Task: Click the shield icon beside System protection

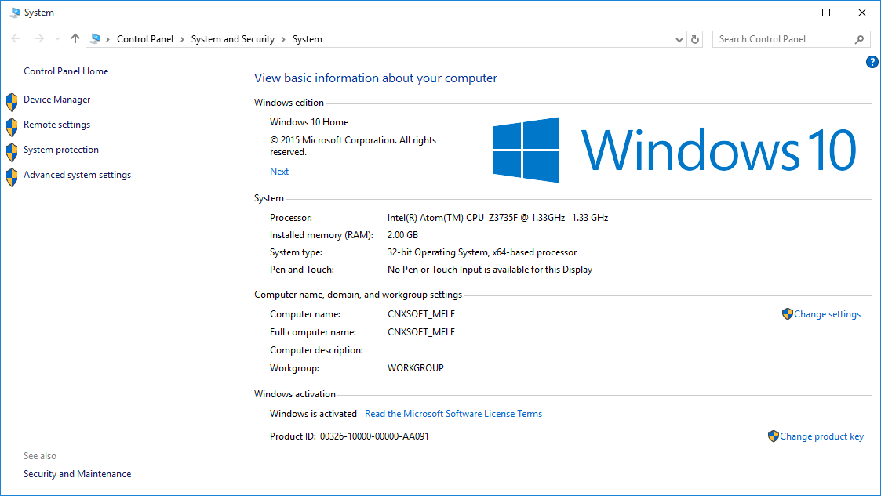Action: (12, 153)
